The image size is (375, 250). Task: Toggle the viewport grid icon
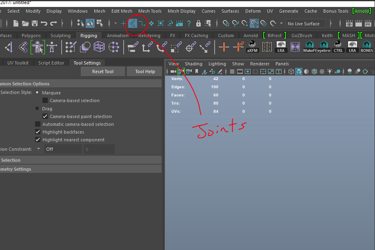pos(232,71)
